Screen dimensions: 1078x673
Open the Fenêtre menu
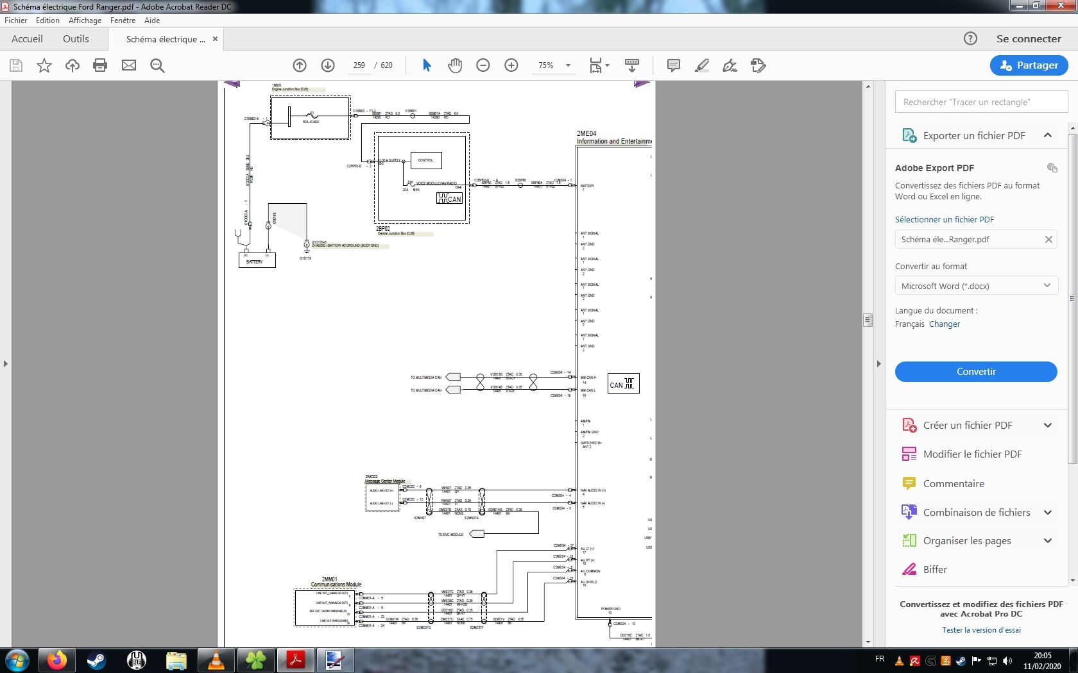[123, 21]
